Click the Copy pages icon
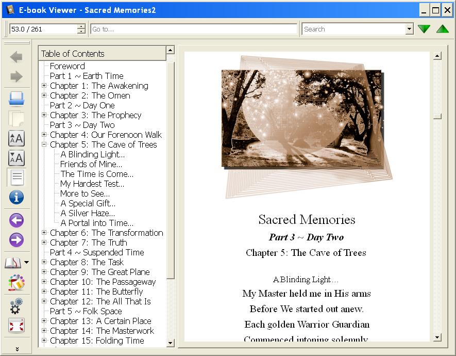The image size is (456, 356). (16, 119)
